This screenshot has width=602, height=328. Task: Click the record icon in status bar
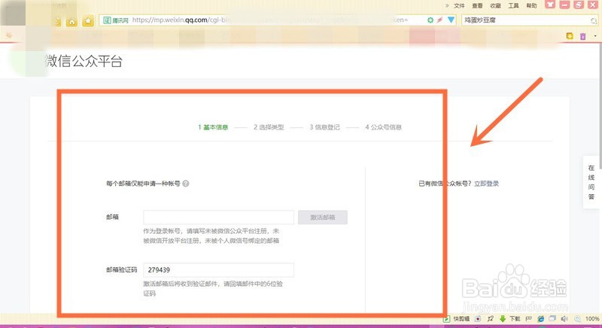pyautogui.click(x=478, y=319)
